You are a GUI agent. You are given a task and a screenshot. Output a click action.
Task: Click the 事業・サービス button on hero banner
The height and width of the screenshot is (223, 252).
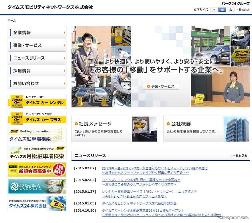coord(161,86)
